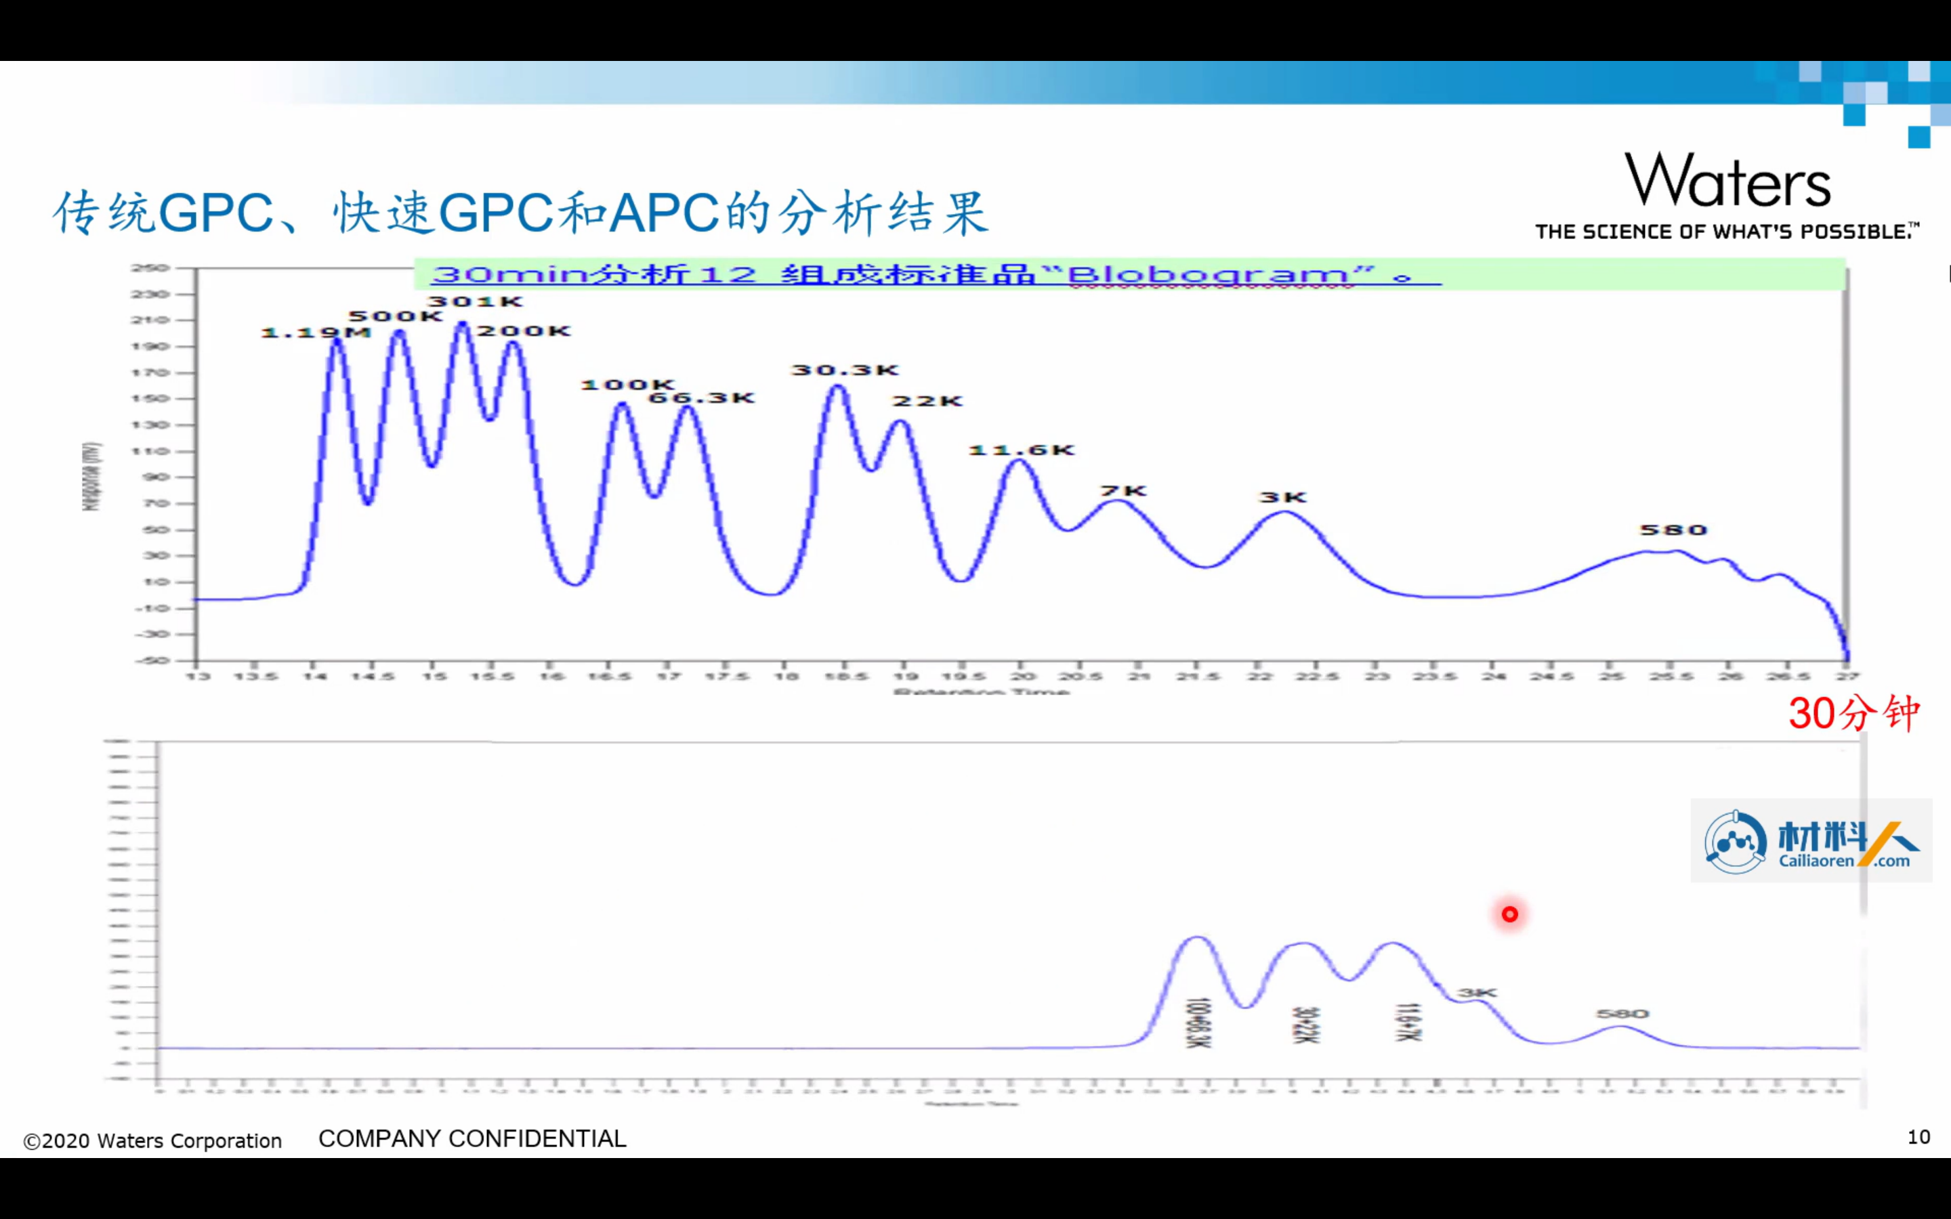Click the '3K' label in the bottom chromatogram

pos(1477,992)
